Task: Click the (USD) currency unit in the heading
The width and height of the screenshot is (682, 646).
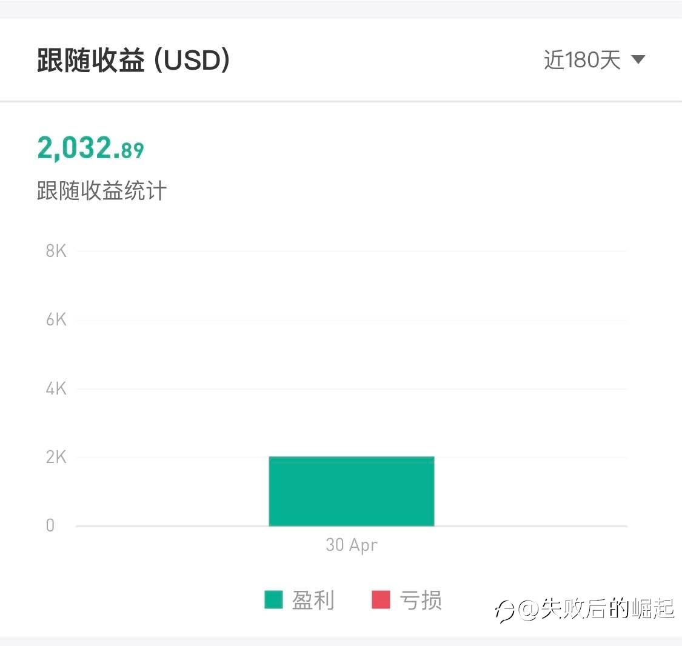Action: tap(192, 61)
